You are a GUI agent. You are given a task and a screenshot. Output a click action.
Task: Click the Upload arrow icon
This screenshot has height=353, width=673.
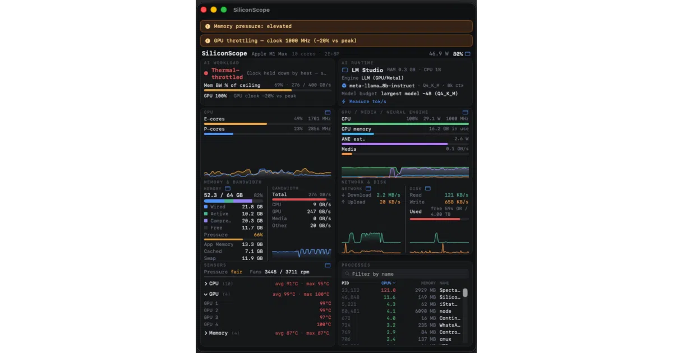(343, 202)
